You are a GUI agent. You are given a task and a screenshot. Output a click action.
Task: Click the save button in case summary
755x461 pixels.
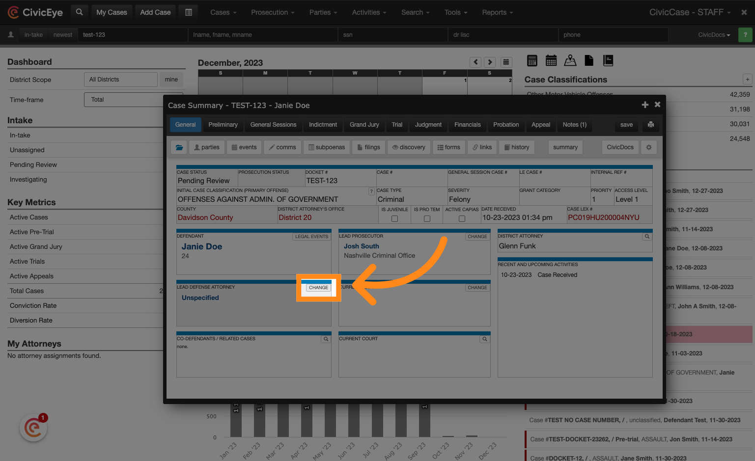pos(626,125)
